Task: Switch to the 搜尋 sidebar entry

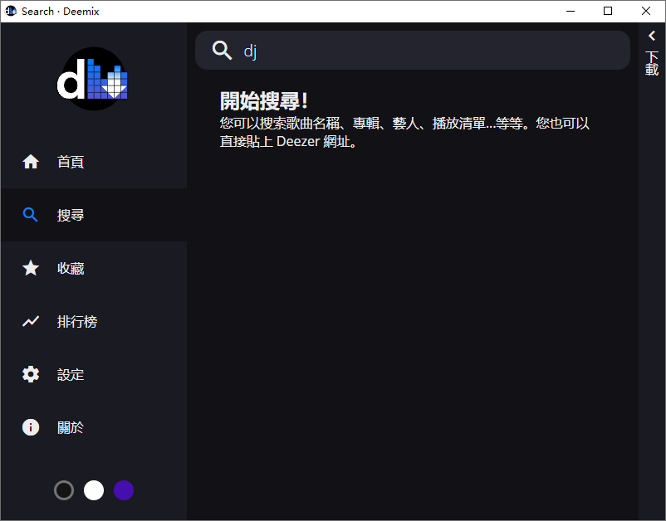Action: click(71, 215)
